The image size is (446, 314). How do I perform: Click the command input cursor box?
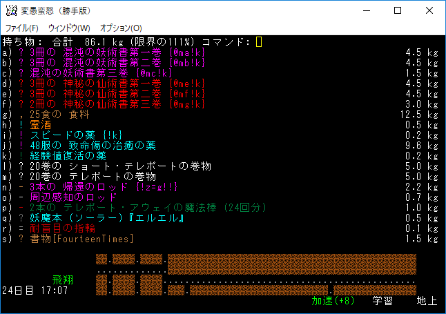click(x=259, y=42)
